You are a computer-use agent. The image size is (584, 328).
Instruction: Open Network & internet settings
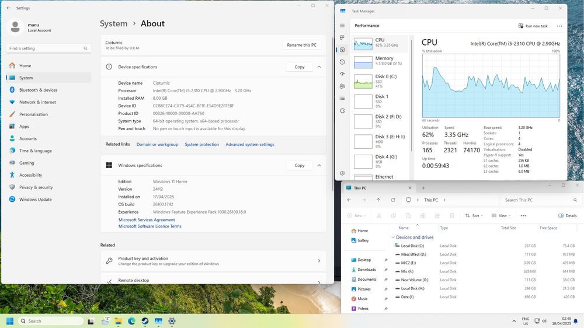[x=48, y=102]
